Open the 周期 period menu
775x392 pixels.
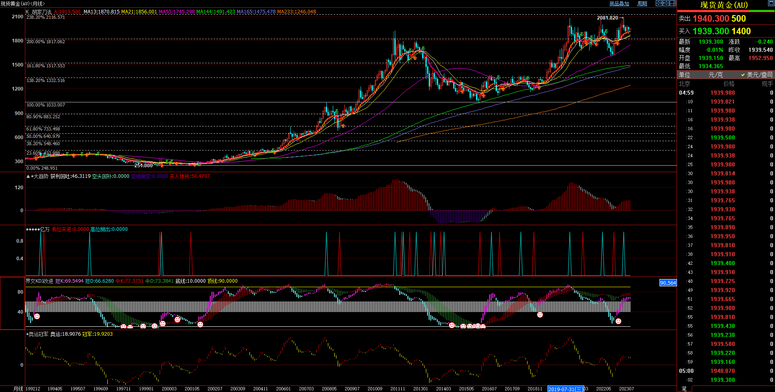642,4
